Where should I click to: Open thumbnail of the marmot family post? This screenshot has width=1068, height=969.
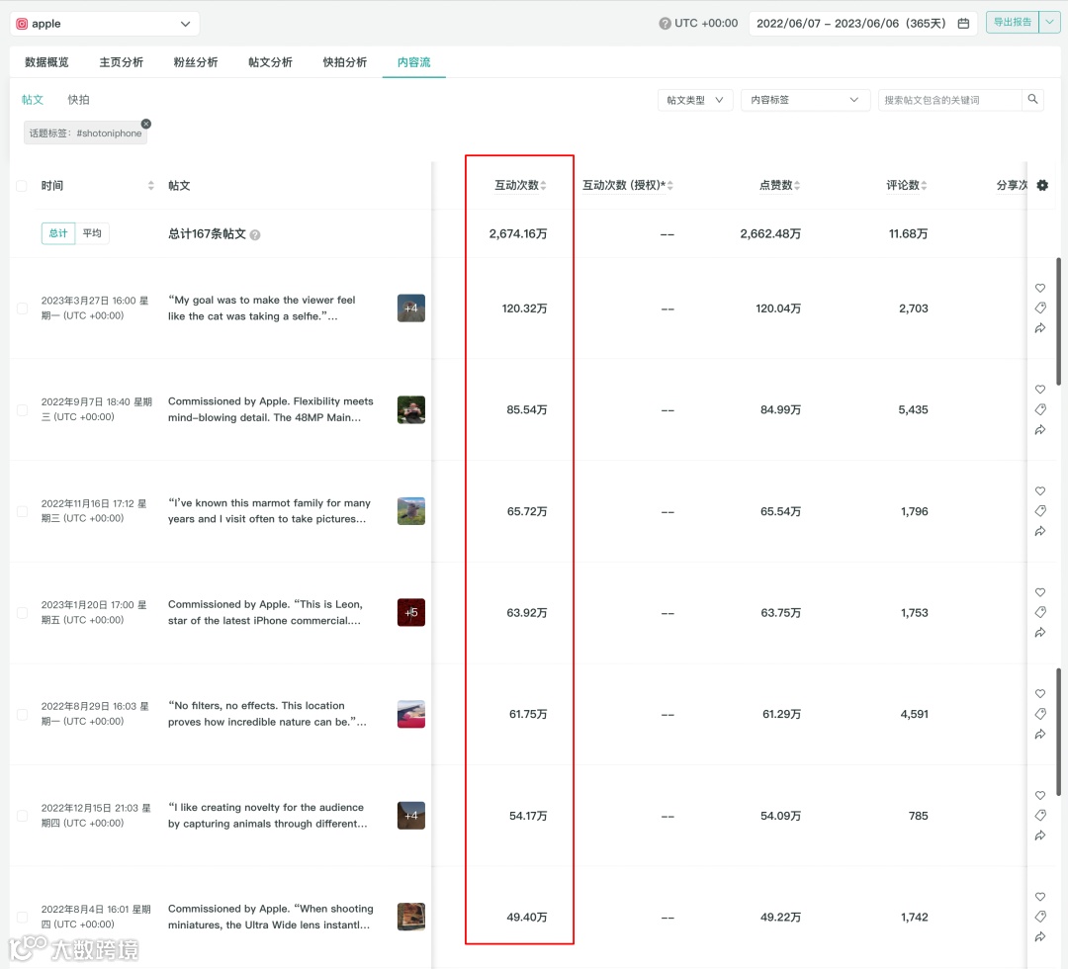point(411,511)
